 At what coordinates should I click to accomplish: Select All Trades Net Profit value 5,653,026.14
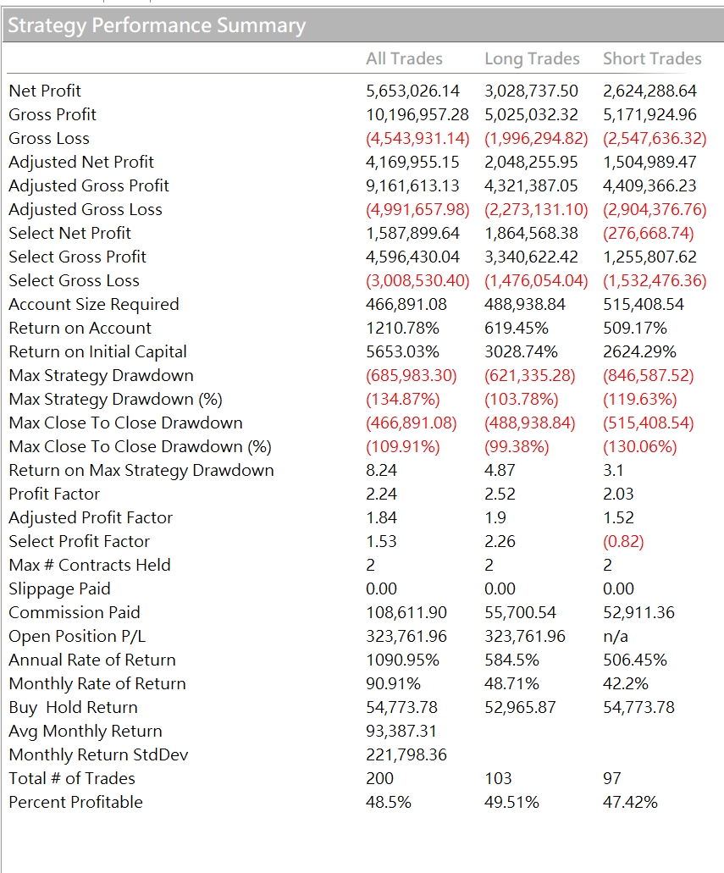click(412, 91)
